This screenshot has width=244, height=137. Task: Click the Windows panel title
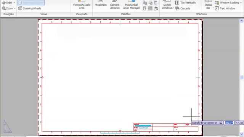pos(201,14)
